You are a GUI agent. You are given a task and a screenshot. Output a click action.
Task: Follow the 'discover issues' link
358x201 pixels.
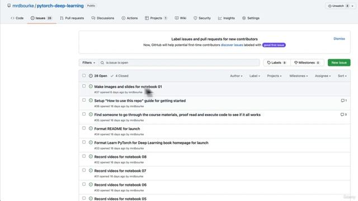(x=232, y=45)
